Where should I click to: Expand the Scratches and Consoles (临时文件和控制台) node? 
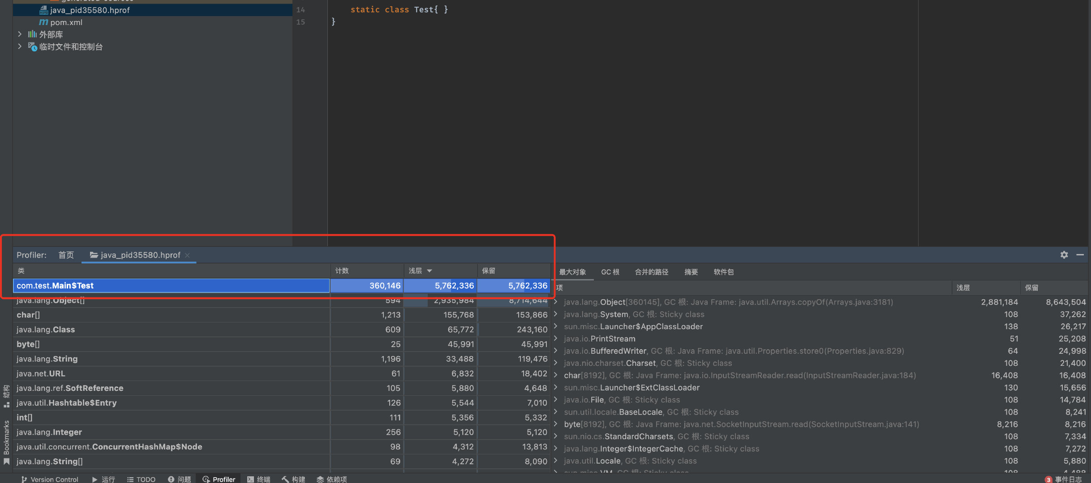[19, 46]
